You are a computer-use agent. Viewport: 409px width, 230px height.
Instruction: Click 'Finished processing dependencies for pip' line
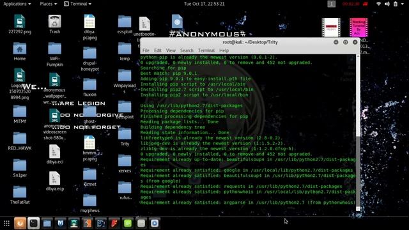194,116
